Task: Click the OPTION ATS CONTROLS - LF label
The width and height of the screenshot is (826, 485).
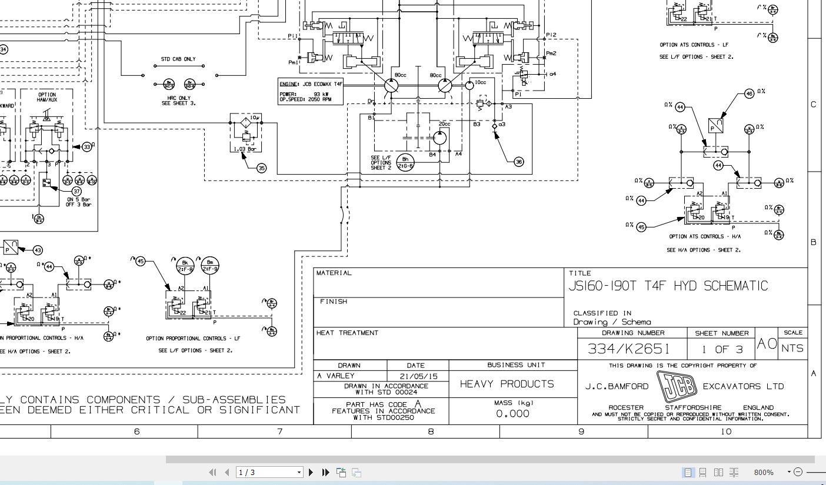Action: pyautogui.click(x=694, y=45)
